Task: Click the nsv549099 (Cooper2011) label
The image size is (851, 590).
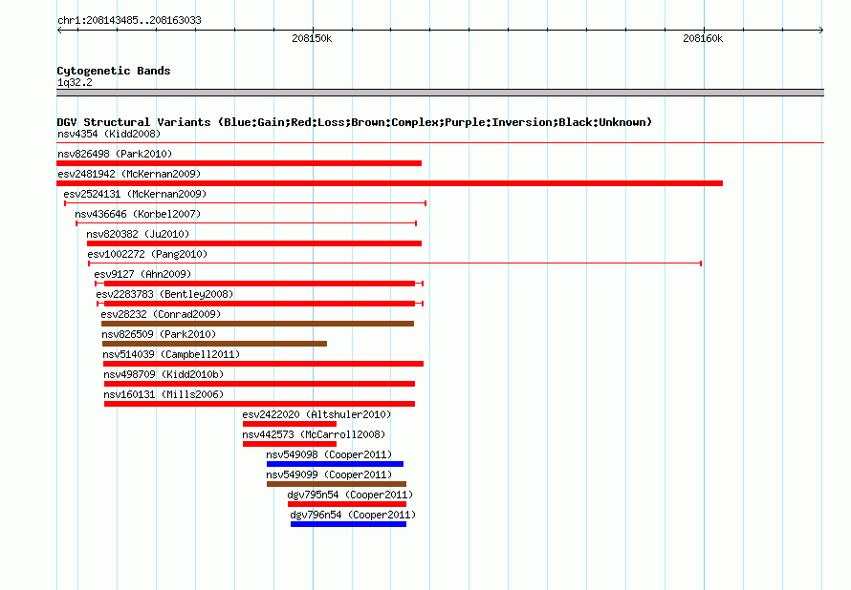Action: tap(329, 474)
